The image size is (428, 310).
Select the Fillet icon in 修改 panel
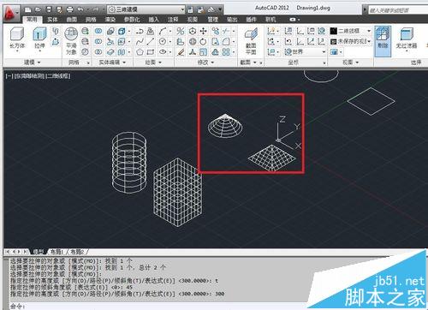pyautogui.click(x=226, y=42)
